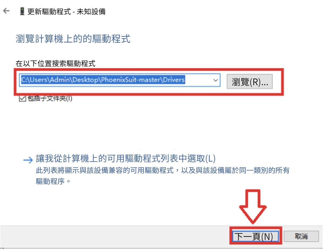The width and height of the screenshot is (326, 252).
Task: Click the 包括子文件夾(I) checkbox label text
Action: pos(50,98)
